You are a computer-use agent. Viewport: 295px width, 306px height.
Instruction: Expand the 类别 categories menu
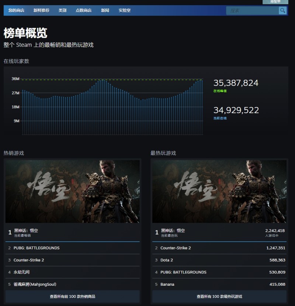(62, 10)
